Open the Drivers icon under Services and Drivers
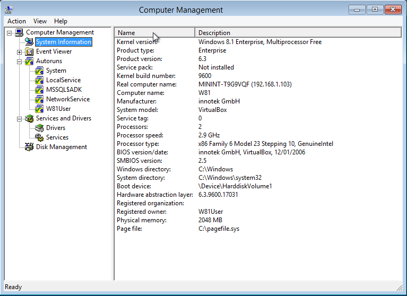Image resolution: width=407 pixels, height=296 pixels. [39, 128]
